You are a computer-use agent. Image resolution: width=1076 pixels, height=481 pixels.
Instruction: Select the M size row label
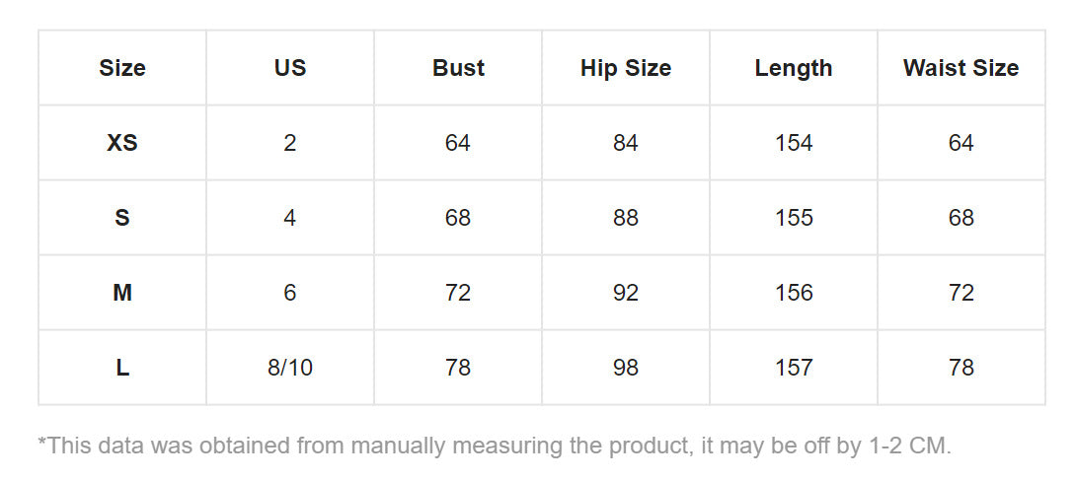(x=122, y=293)
